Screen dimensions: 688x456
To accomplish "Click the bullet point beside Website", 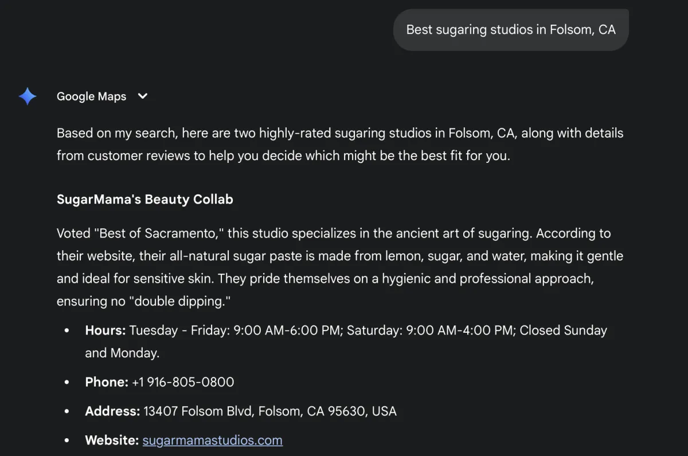I will [x=67, y=441].
